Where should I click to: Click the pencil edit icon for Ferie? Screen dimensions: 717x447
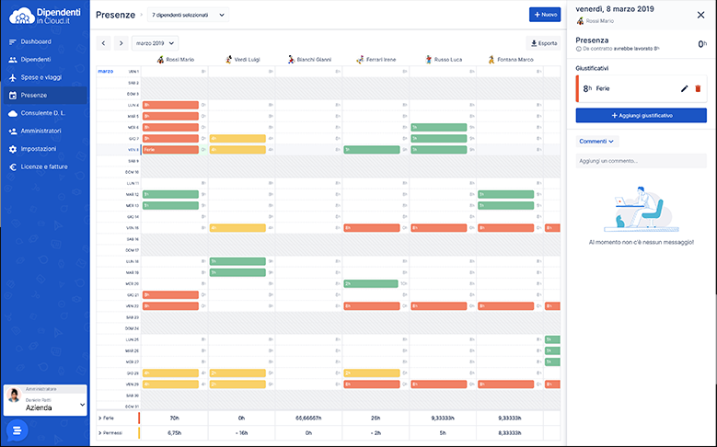[684, 88]
